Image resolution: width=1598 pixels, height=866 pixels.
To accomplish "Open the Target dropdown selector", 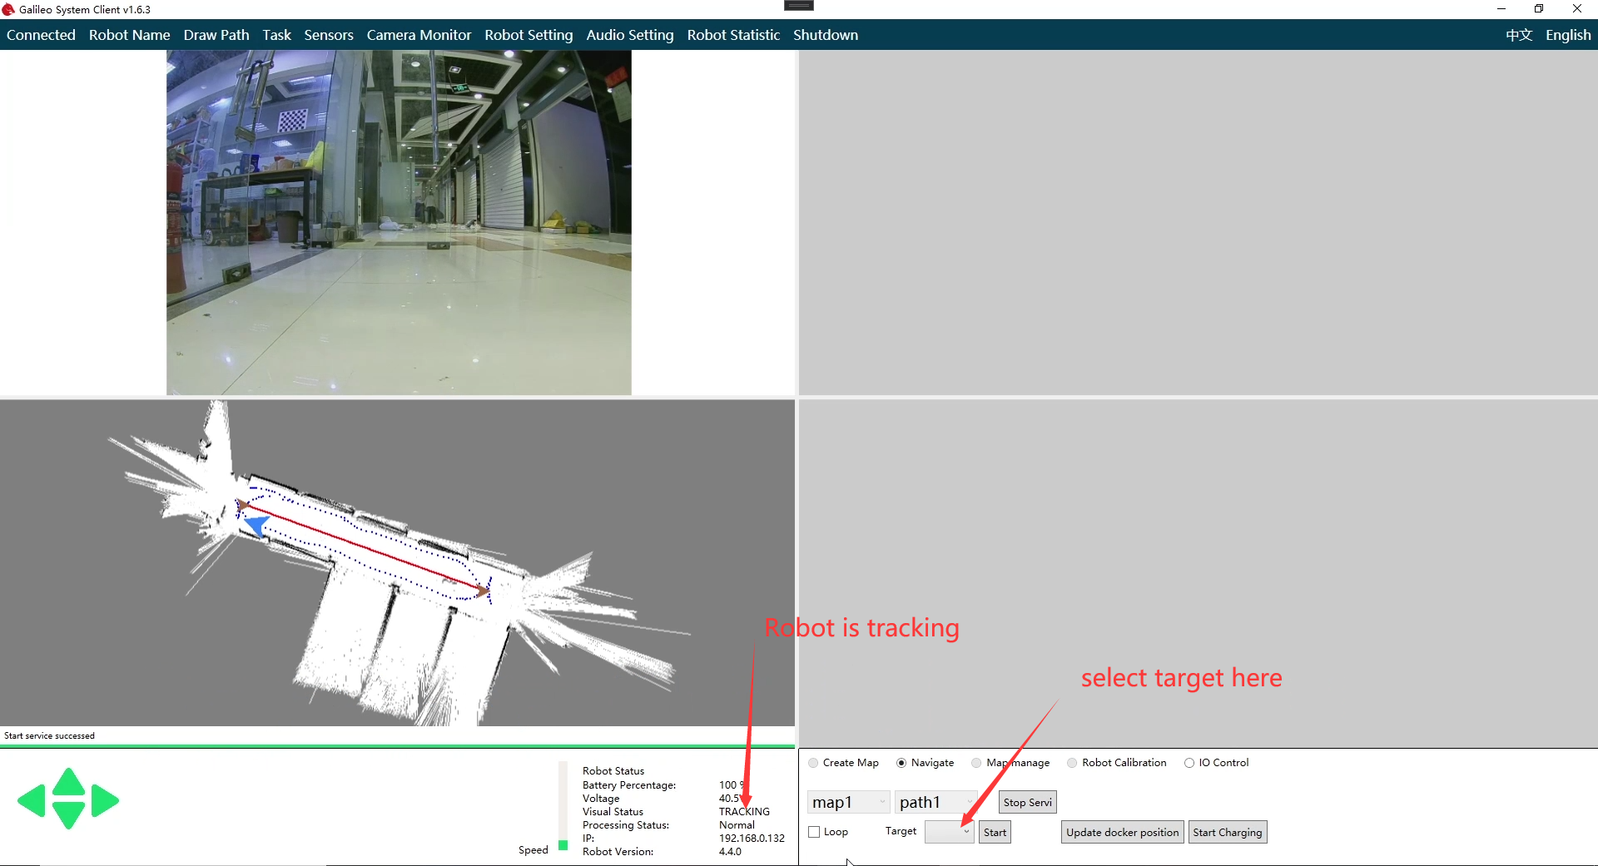I will pyautogui.click(x=950, y=832).
